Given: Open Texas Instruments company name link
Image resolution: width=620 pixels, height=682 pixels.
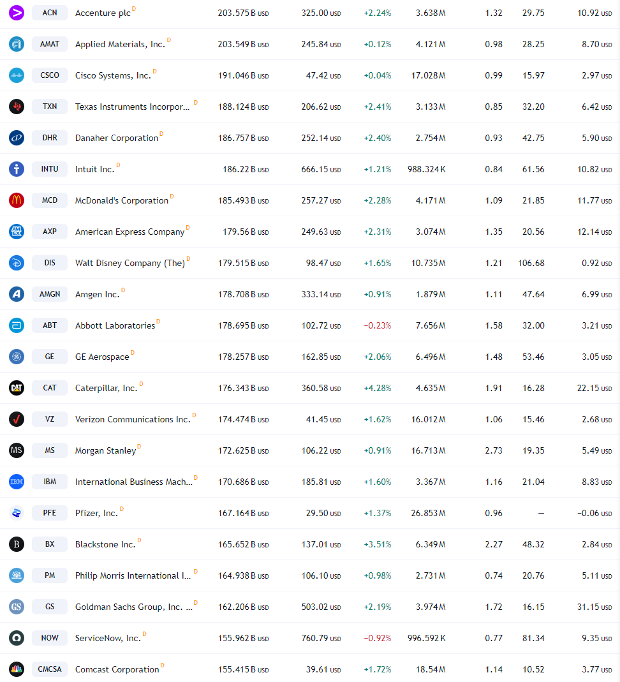Looking at the screenshot, I should click(132, 107).
